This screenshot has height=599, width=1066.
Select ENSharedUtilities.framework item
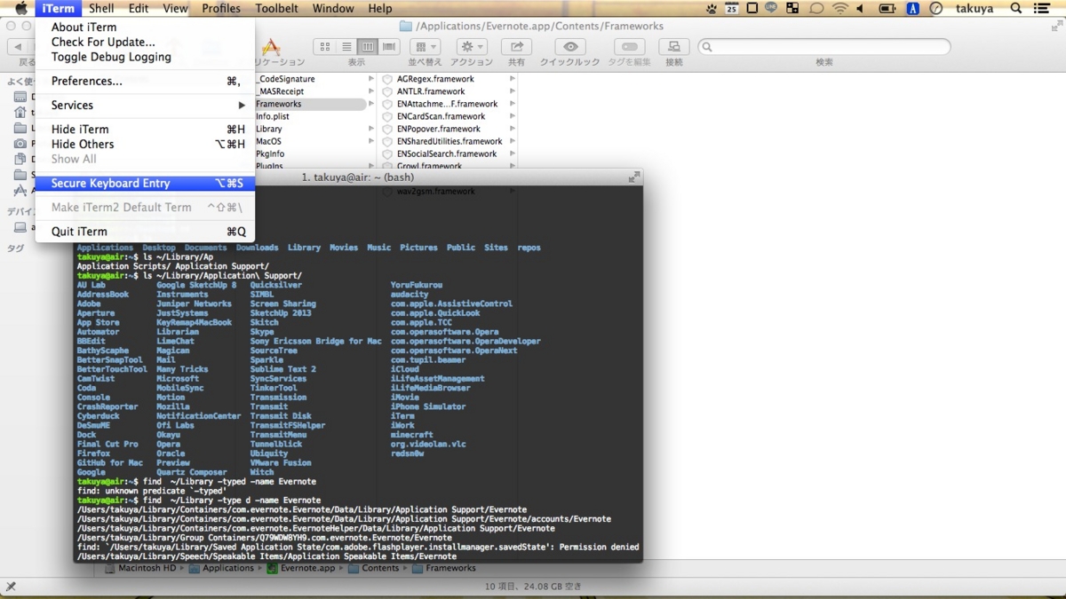(449, 141)
